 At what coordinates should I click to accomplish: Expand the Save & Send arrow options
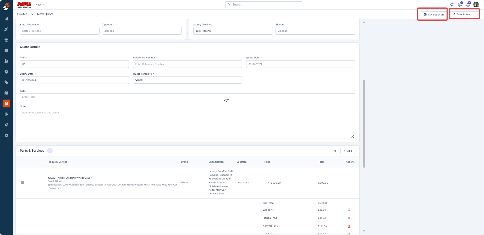(x=477, y=14)
